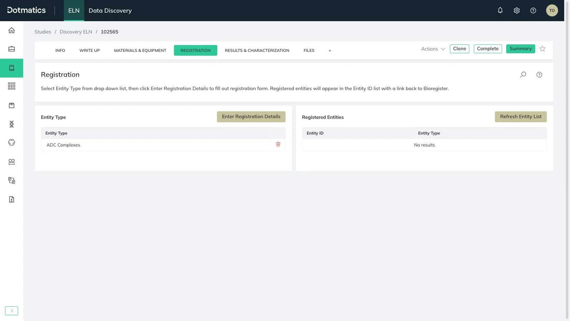
Task: Open the document transfer icon in sidebar
Action: tap(12, 180)
